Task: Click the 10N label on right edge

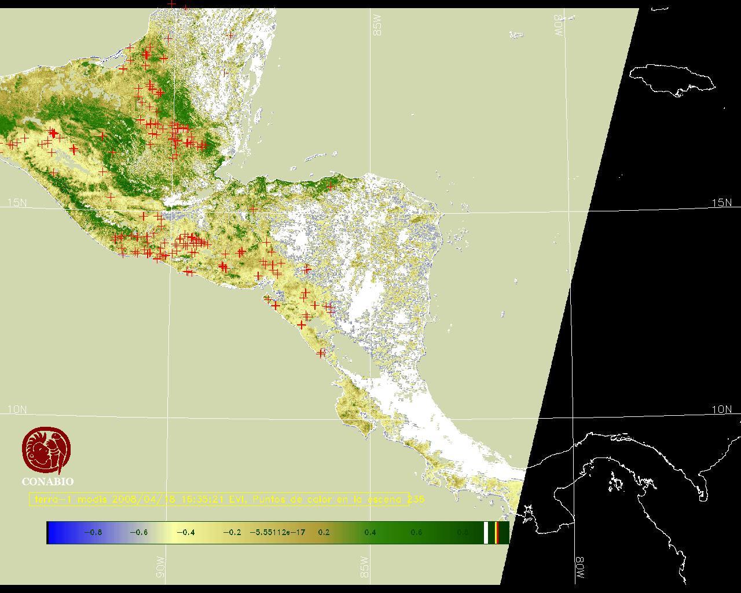Action: pyautogui.click(x=721, y=409)
